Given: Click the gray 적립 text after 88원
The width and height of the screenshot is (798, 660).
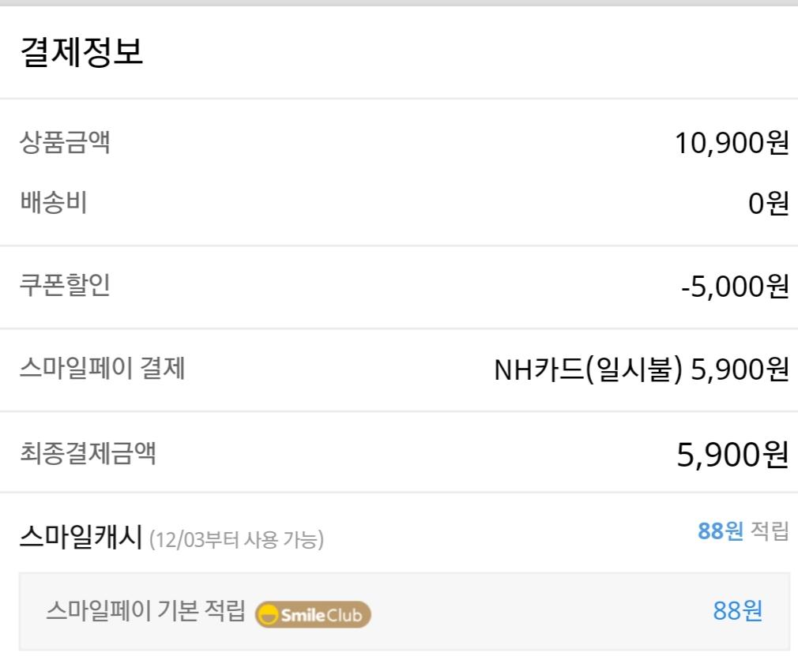Looking at the screenshot, I should coord(770,531).
